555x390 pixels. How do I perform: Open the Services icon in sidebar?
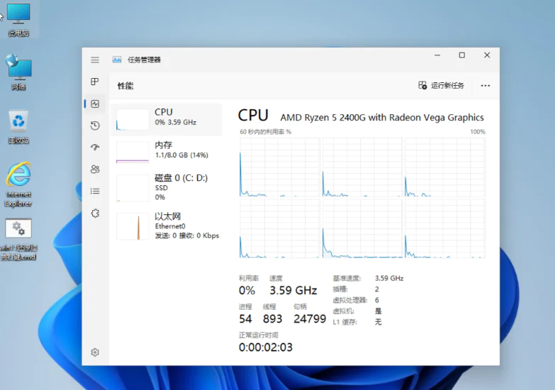point(95,213)
